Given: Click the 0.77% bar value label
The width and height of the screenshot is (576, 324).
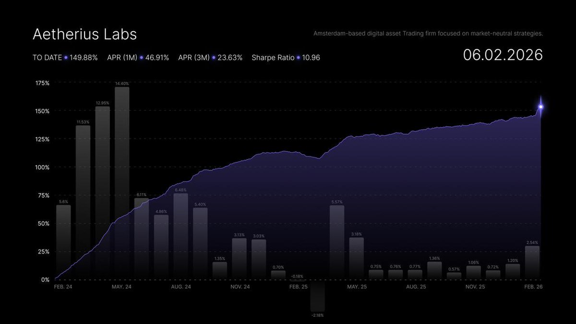Looking at the screenshot, I should pos(415,266).
